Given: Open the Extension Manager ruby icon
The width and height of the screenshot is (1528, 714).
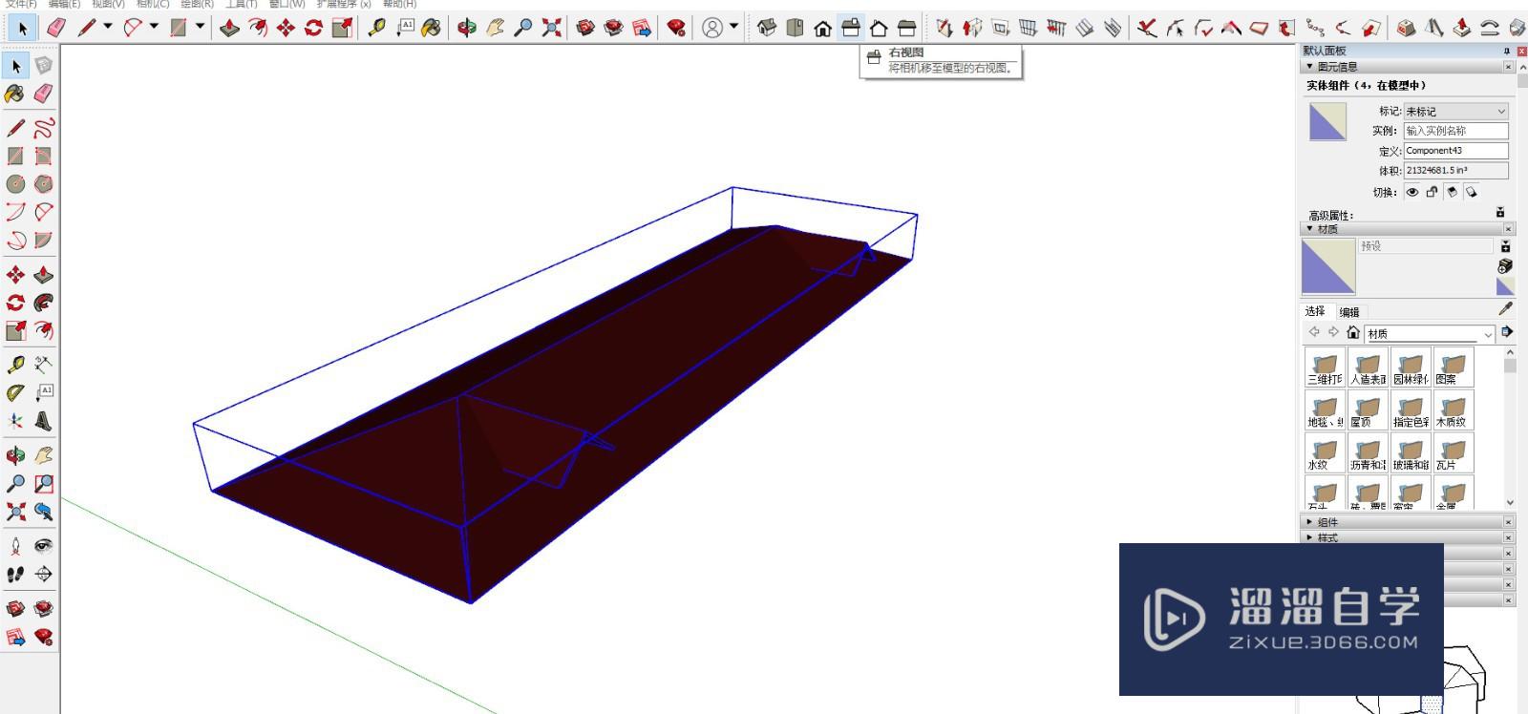Looking at the screenshot, I should (x=676, y=29).
